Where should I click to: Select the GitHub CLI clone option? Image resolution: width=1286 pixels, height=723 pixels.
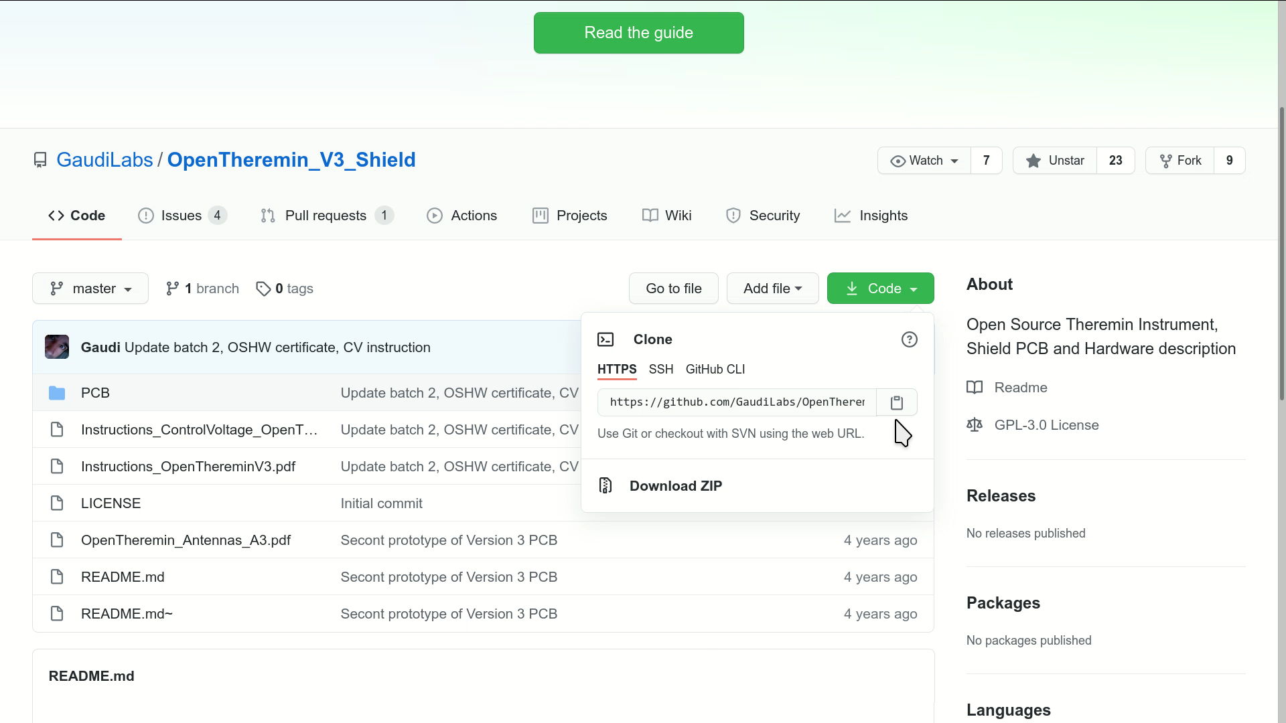click(x=715, y=370)
